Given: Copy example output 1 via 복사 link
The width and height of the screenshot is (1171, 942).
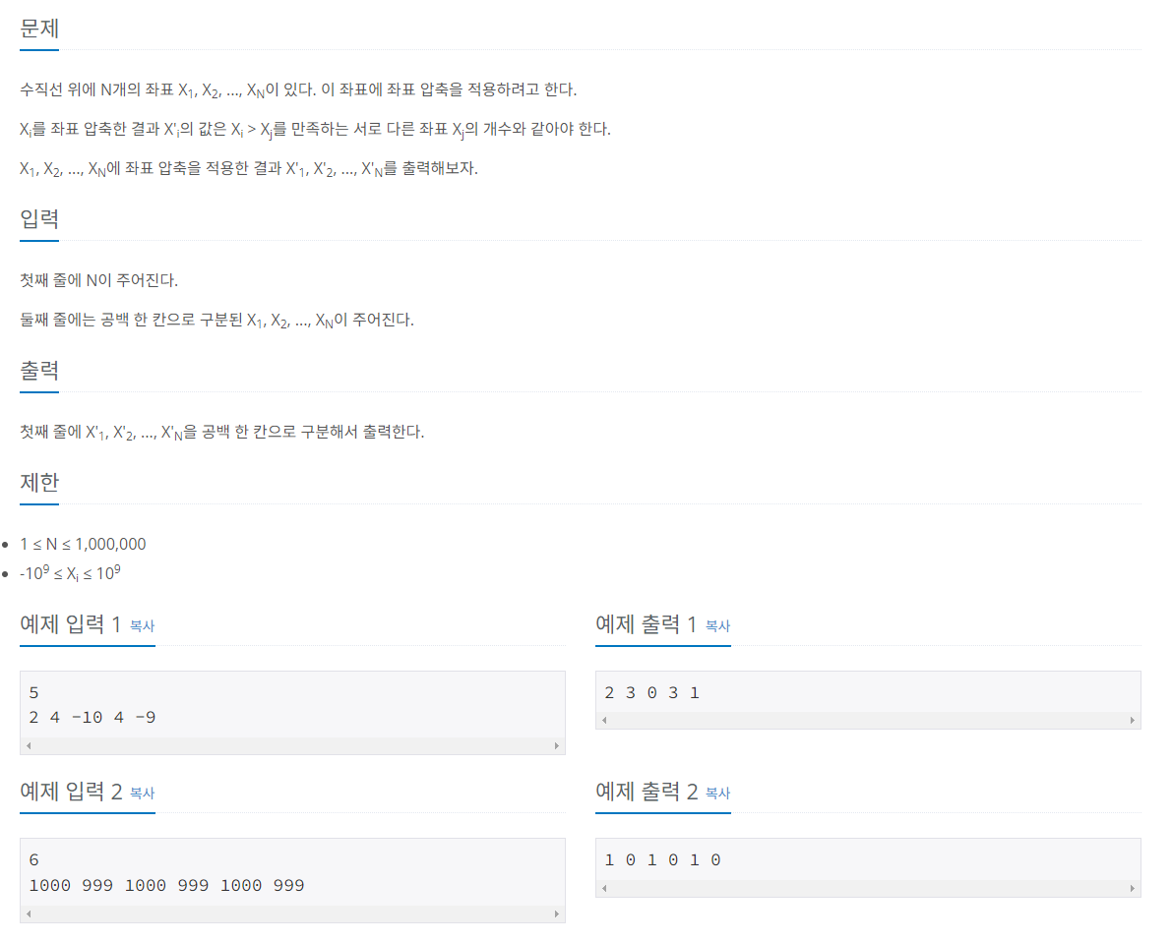Looking at the screenshot, I should (717, 626).
